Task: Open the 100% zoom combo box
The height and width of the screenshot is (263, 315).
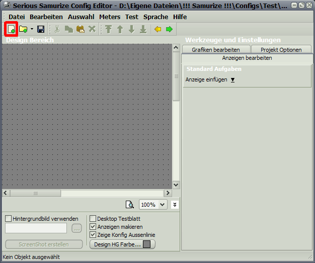Action: click(153, 205)
